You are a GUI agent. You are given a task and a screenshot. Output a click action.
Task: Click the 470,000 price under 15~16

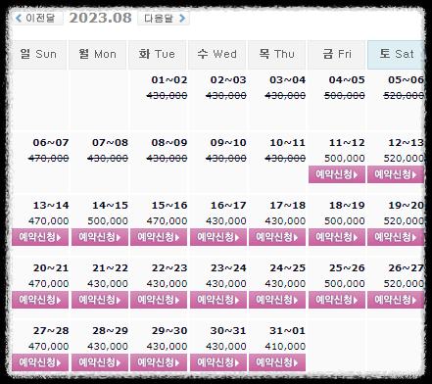click(167, 221)
